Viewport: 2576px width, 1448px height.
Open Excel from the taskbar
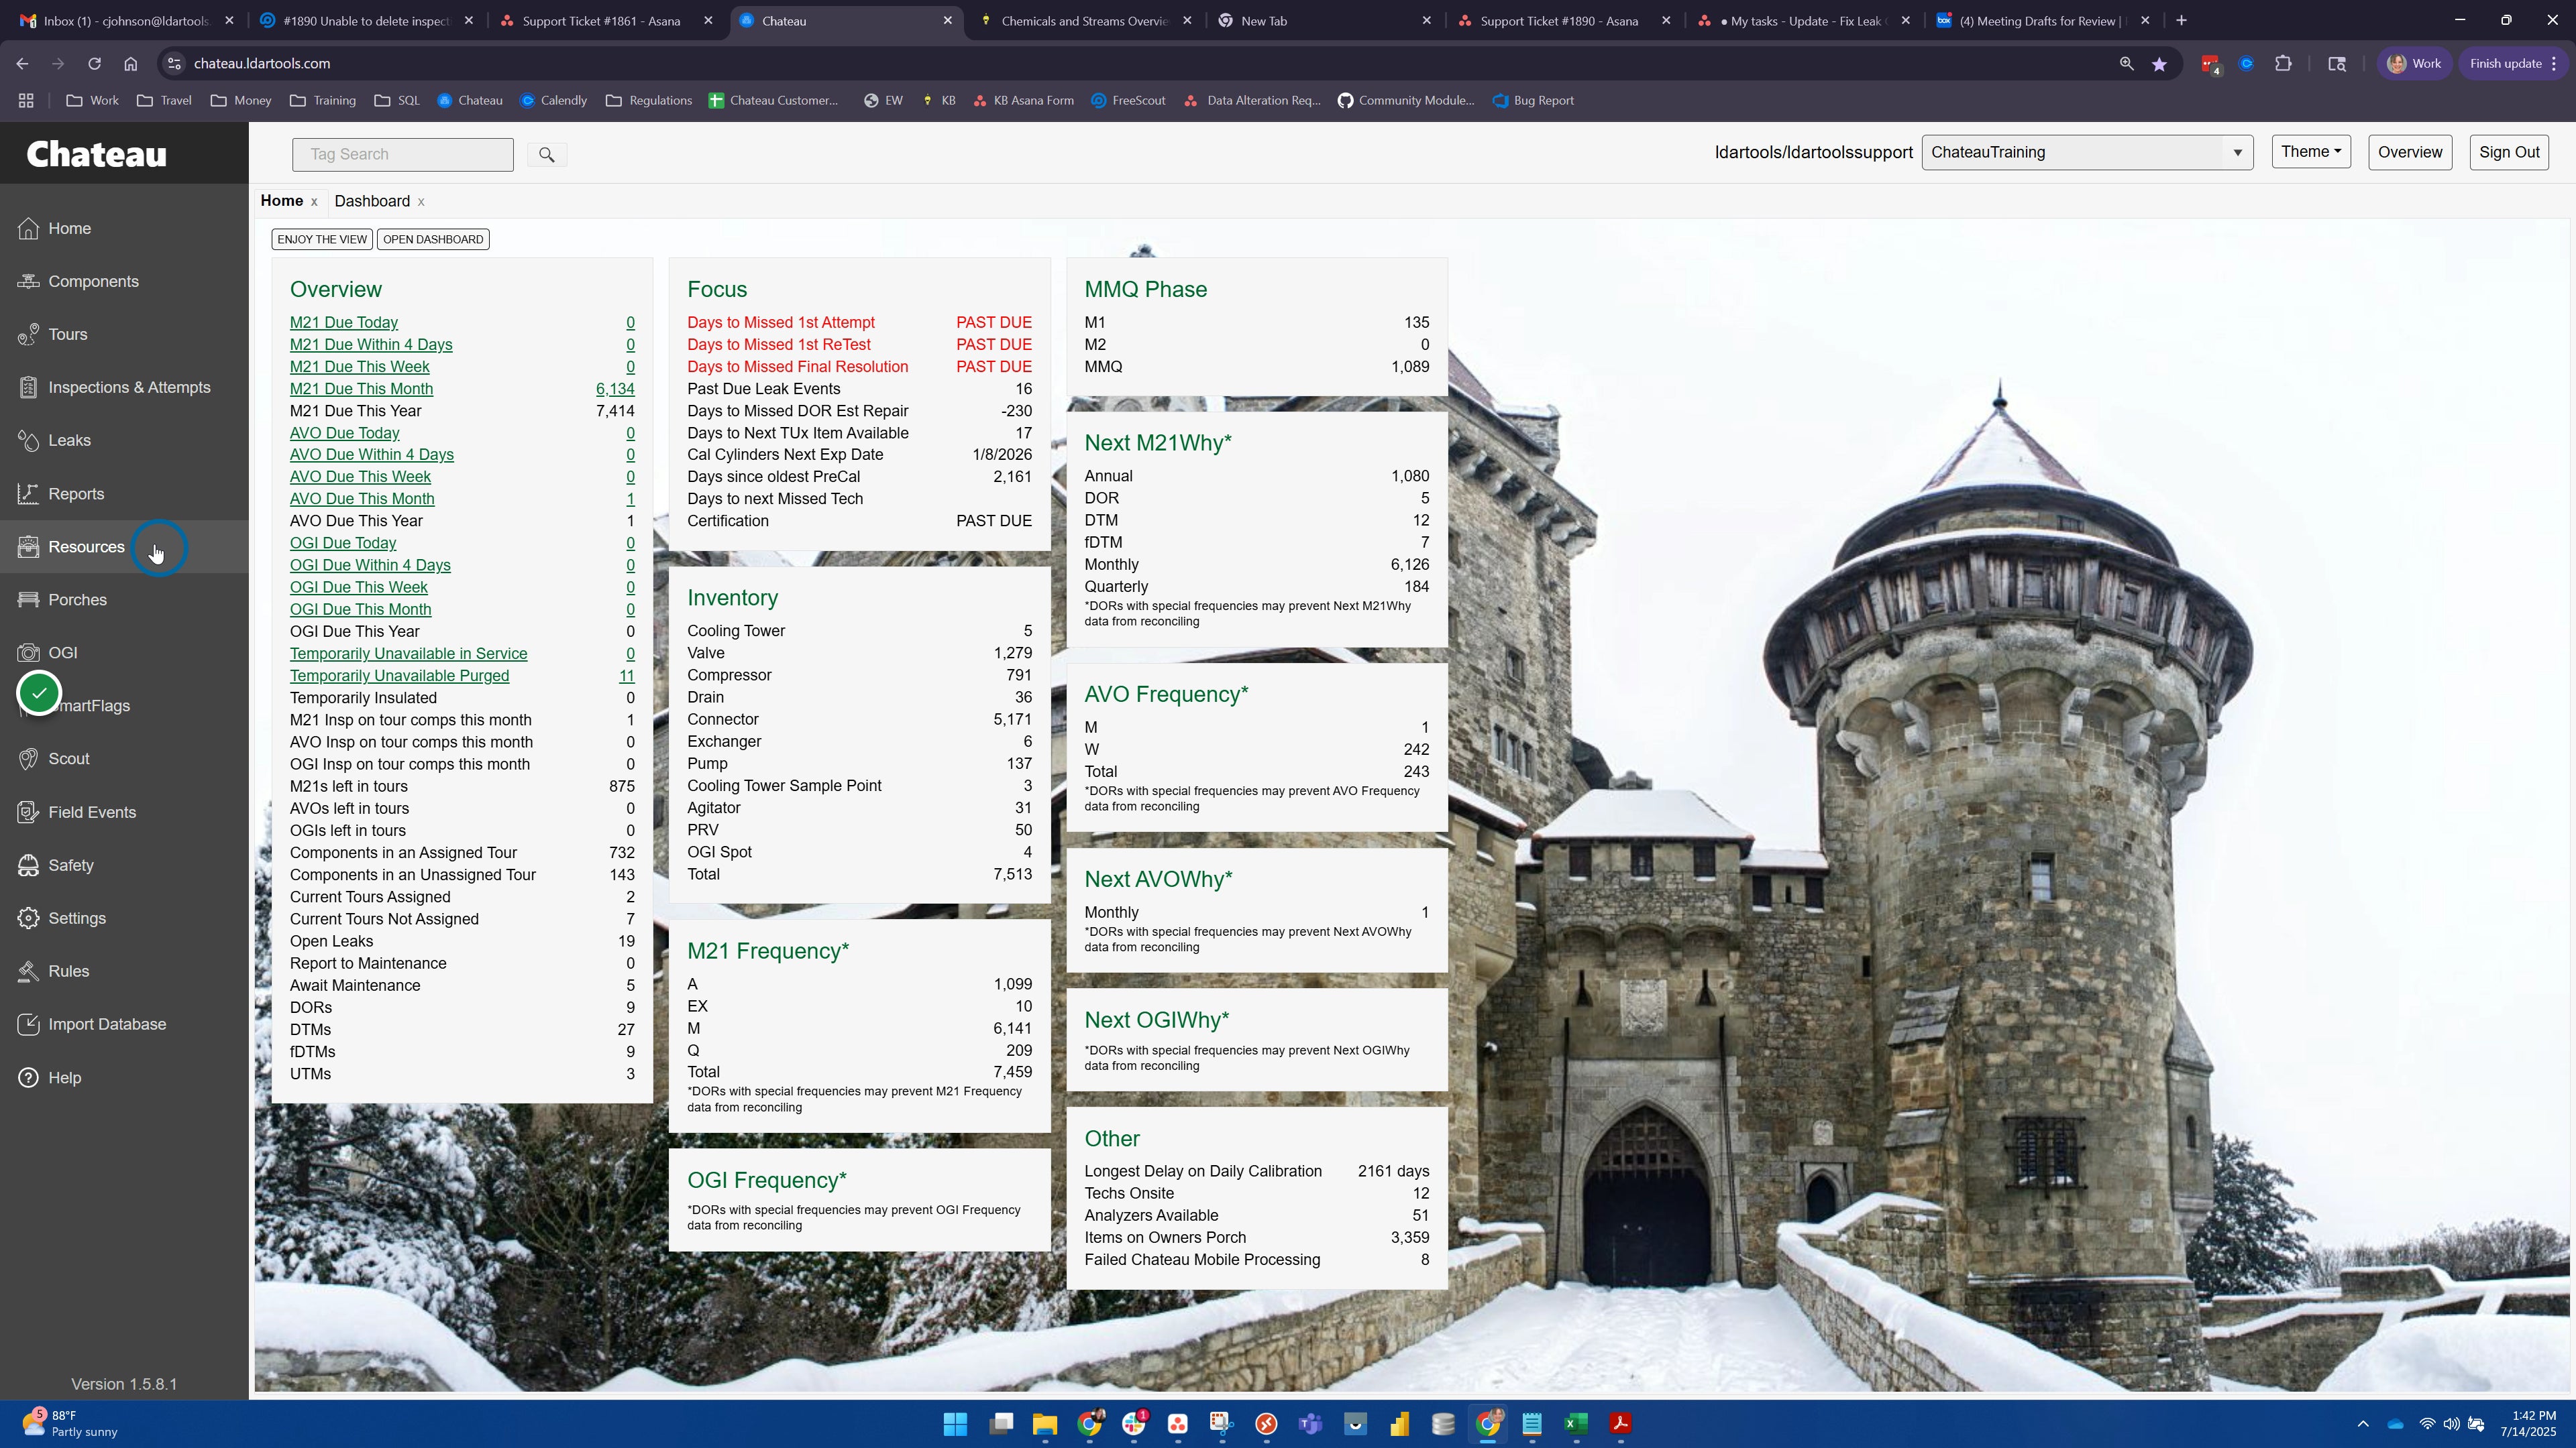click(1576, 1424)
